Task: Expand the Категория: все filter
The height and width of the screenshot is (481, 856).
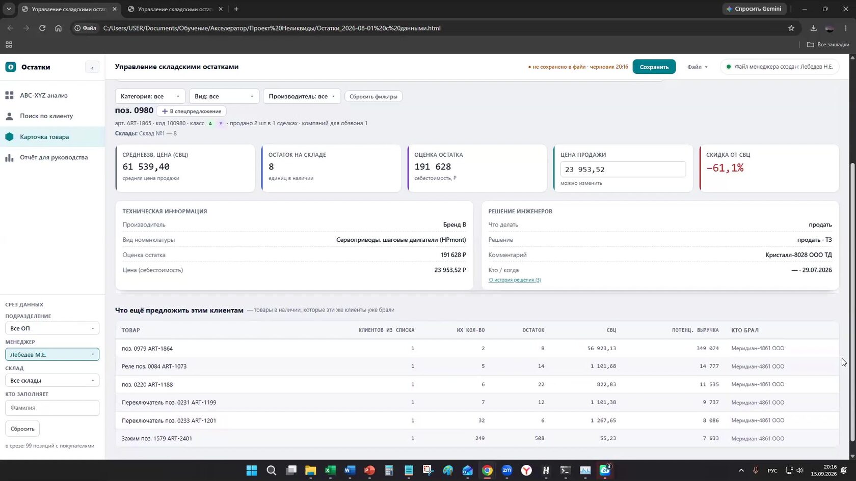Action: point(150,96)
